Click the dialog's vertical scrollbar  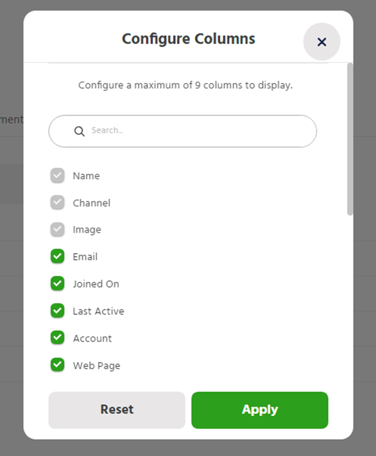click(350, 139)
